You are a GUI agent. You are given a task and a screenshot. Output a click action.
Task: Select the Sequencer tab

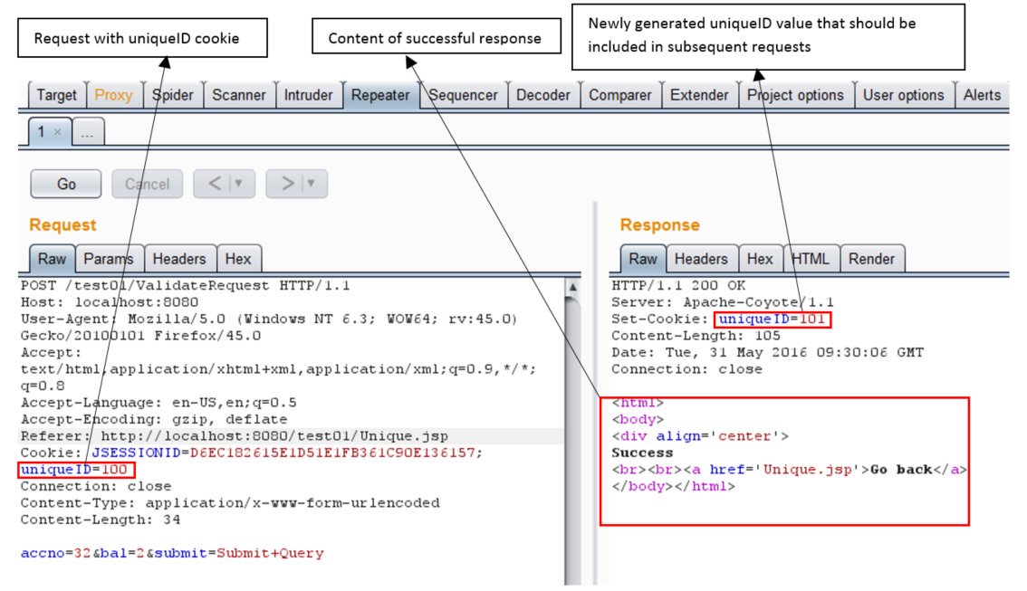coord(463,95)
